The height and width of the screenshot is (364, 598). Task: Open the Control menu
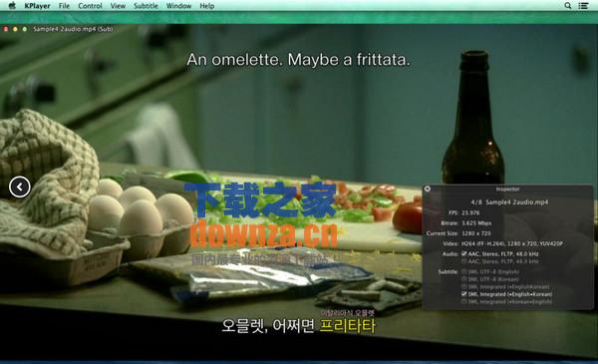coord(90,6)
